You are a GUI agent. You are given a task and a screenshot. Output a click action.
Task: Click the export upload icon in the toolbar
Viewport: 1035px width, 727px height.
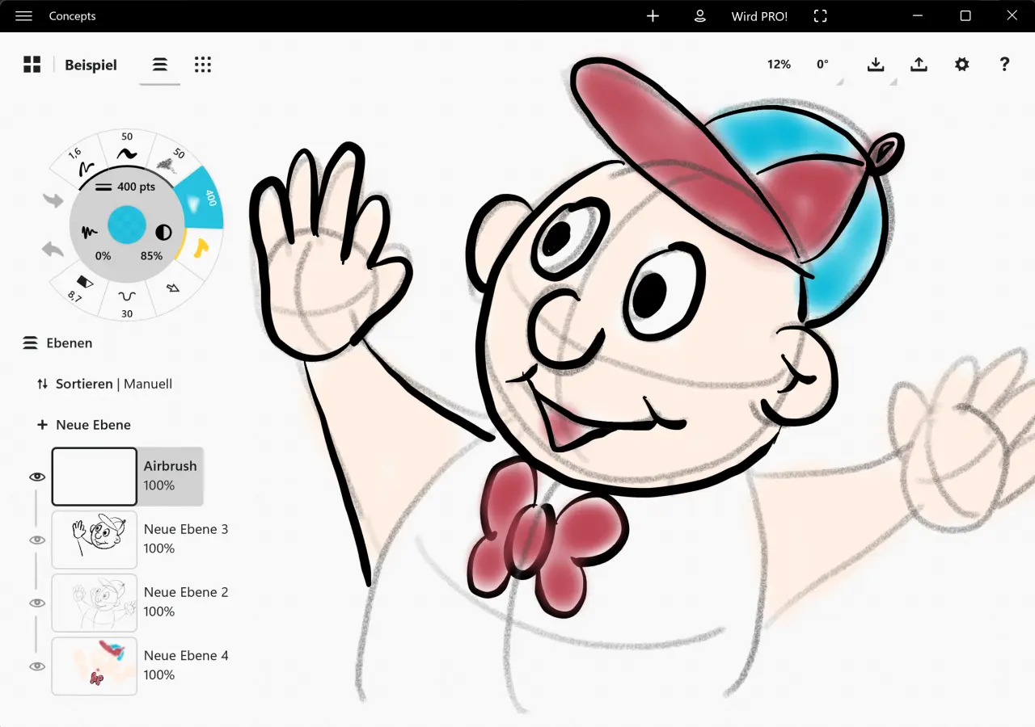click(x=919, y=64)
